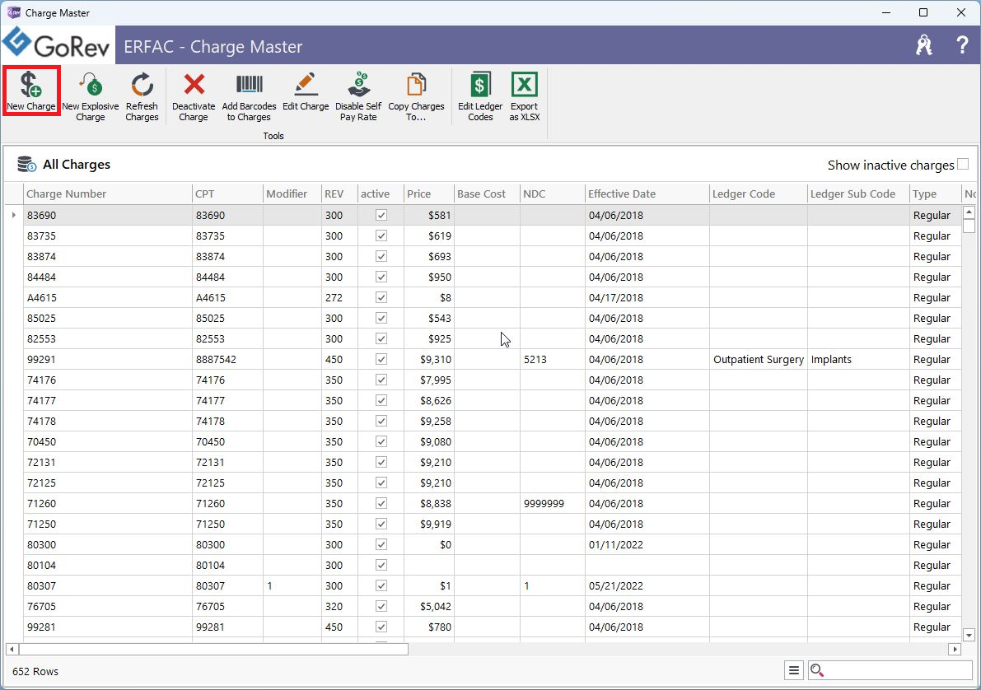
Task: Select CPT cell 8887542
Action: 227,359
